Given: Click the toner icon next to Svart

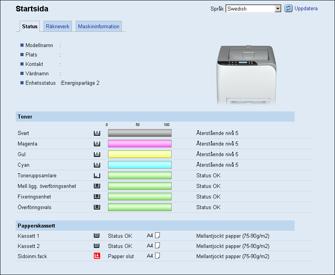Looking at the screenshot, I should pos(97,133).
